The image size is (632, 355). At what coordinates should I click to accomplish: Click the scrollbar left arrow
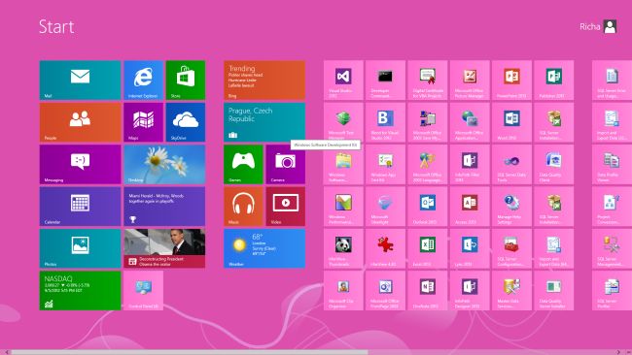click(6, 352)
